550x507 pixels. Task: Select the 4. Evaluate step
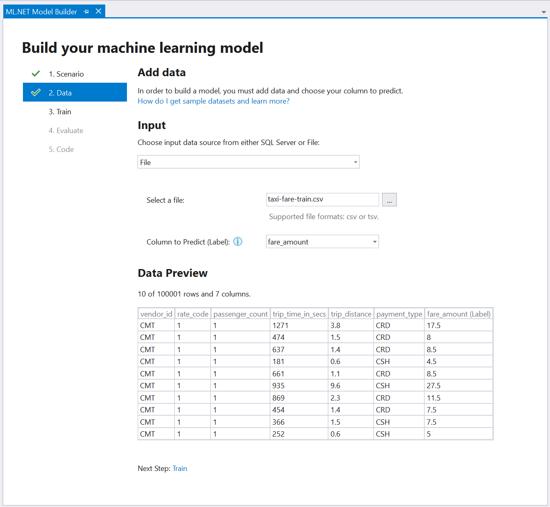coord(66,131)
